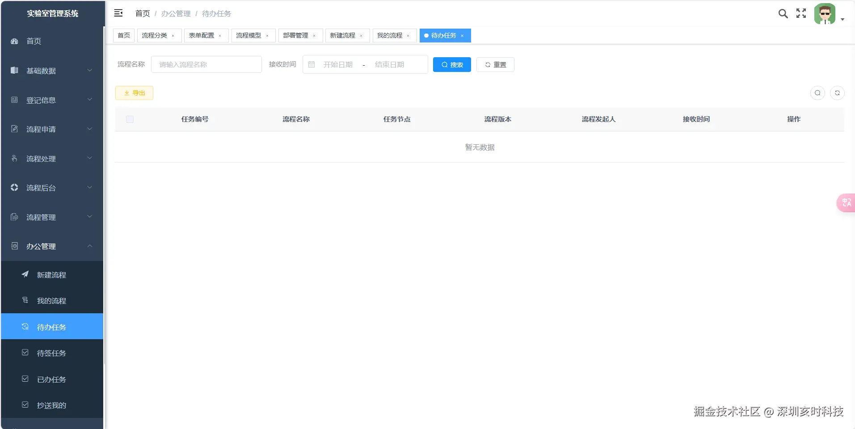Open the calendar icon in date range
855x429 pixels.
click(312, 65)
